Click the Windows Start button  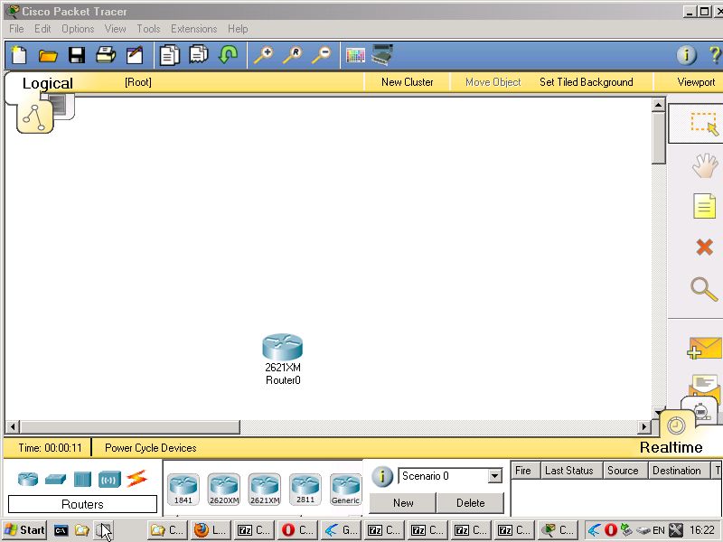24,530
